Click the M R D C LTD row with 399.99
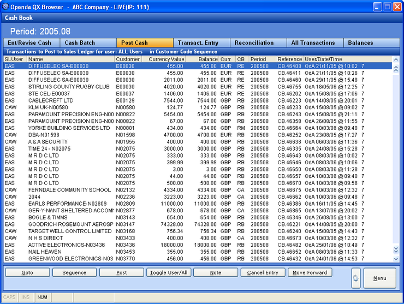Image resolution: width=404 pixels, height=304 pixels. pos(198,162)
